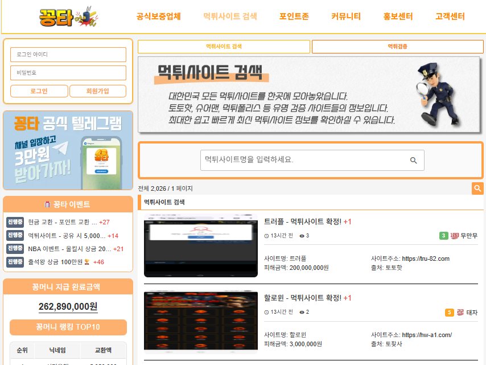486x365 pixels.
Task: Click the level 3 badge beside 무만무
Action: click(x=443, y=236)
